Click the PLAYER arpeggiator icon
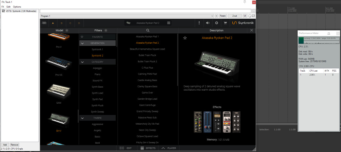The height and width of the screenshot is (152, 341). point(163,148)
